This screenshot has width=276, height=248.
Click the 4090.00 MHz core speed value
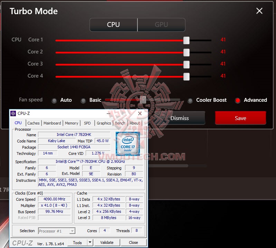54,199
